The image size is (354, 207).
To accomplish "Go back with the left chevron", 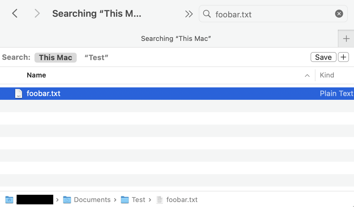I will click(x=15, y=14).
